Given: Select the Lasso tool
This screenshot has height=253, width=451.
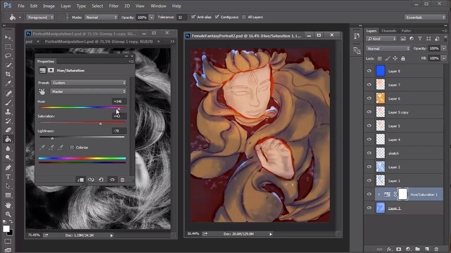Looking at the screenshot, I should pos(8,56).
